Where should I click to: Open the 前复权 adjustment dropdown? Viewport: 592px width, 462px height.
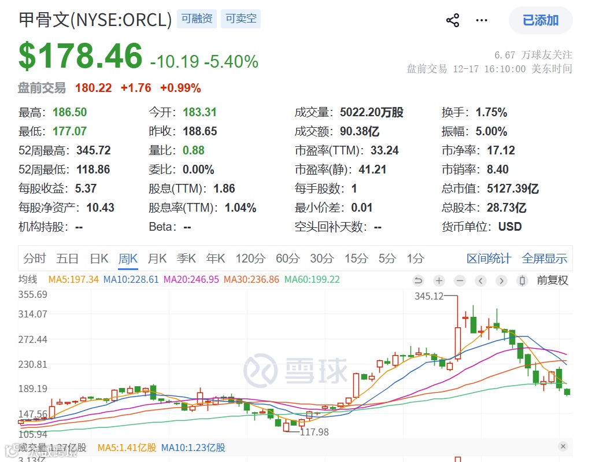[x=552, y=280]
